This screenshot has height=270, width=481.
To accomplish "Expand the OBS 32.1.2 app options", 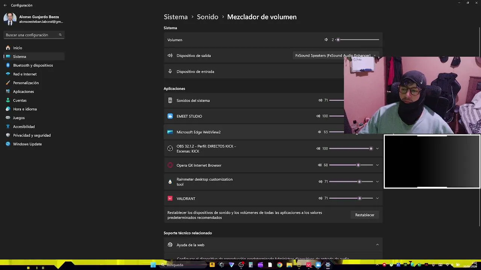I will [377, 148].
